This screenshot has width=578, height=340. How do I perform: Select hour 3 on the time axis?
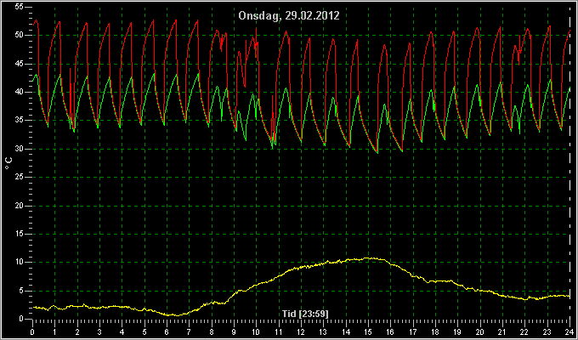tap(99, 331)
